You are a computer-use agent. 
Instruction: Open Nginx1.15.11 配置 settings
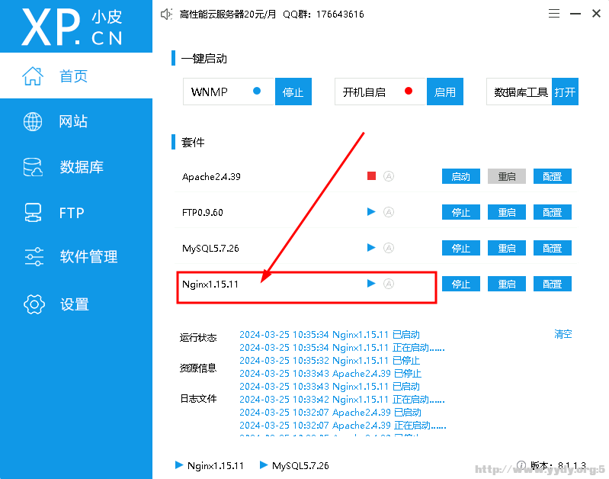(553, 284)
